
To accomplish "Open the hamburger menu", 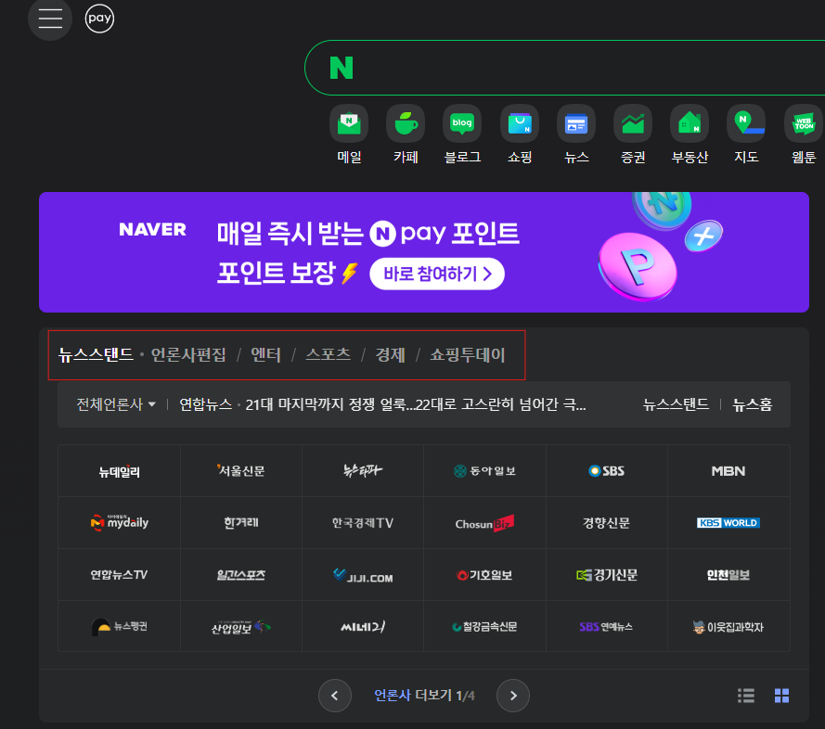I will tap(50, 19).
